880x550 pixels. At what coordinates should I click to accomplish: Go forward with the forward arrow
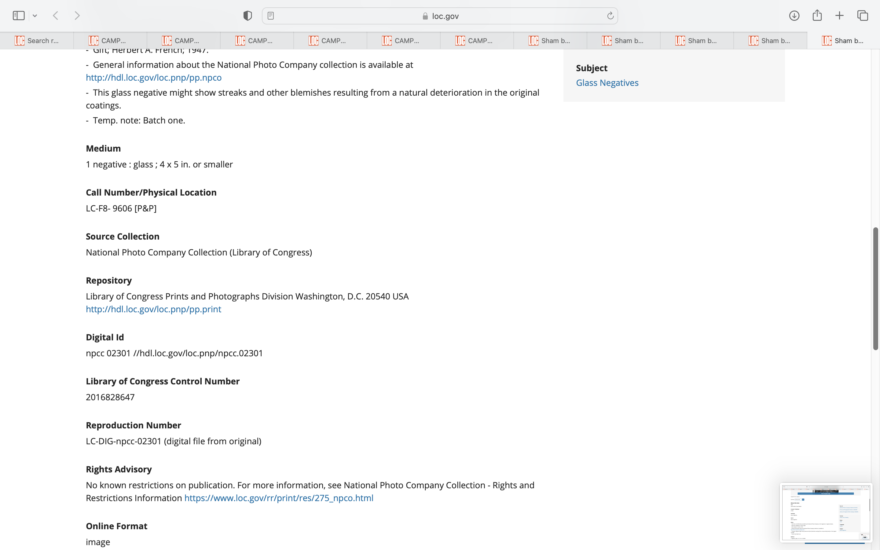coord(77,16)
